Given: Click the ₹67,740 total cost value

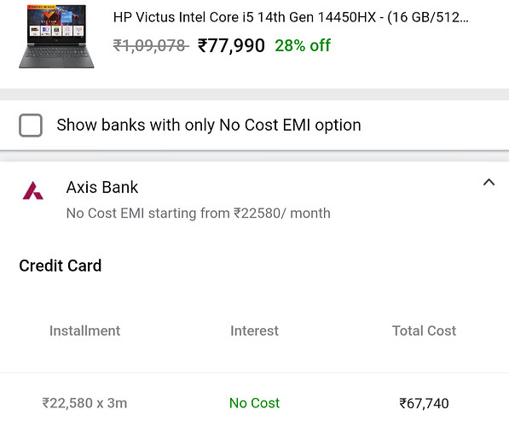Looking at the screenshot, I should tap(424, 404).
